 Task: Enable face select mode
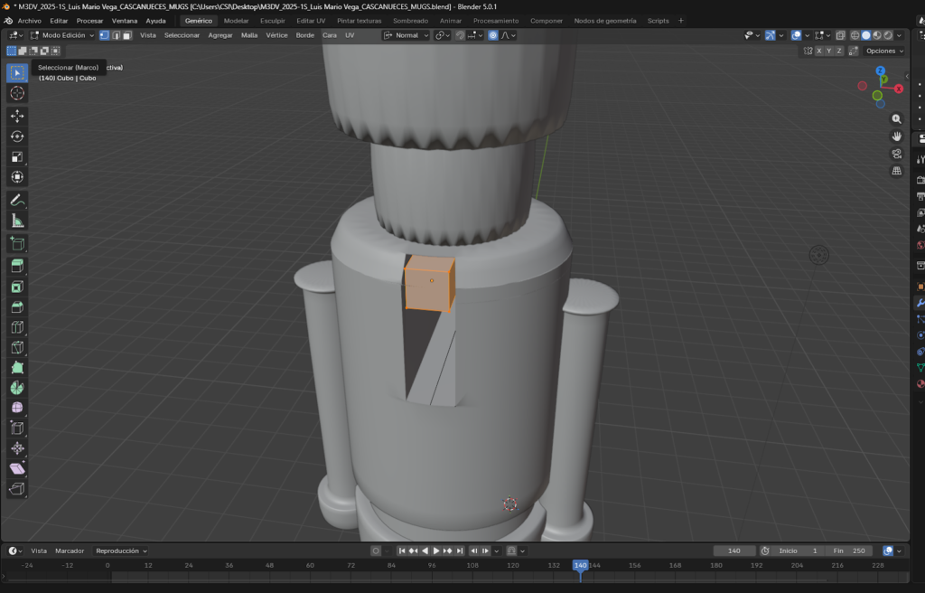tap(127, 35)
